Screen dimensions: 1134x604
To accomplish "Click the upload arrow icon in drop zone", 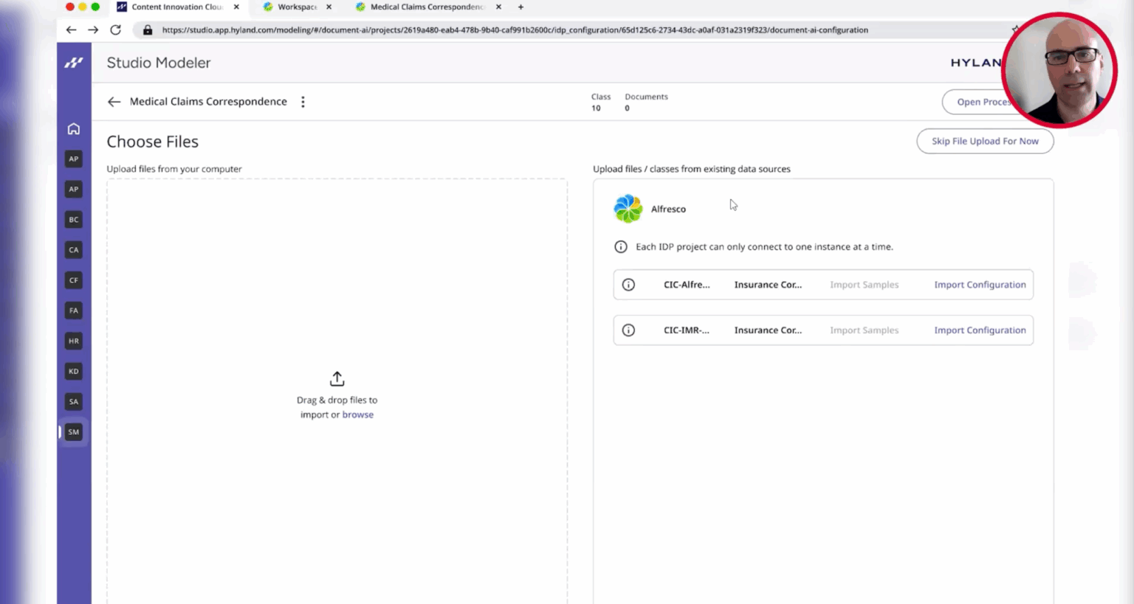I will (337, 379).
